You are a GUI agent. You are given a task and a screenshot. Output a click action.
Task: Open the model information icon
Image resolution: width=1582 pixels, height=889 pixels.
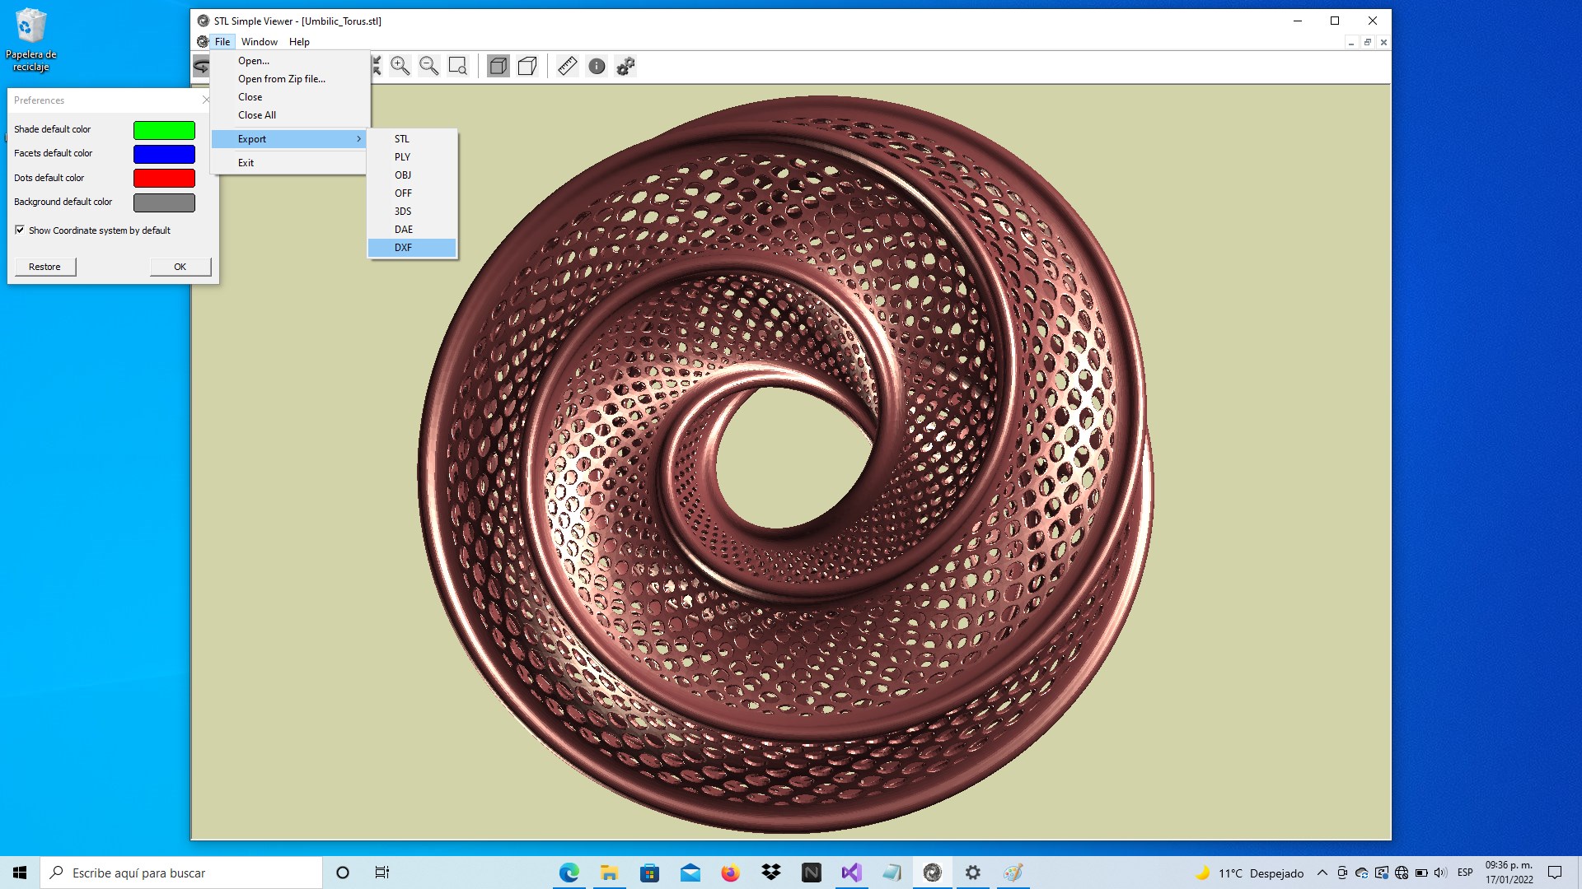click(x=597, y=66)
